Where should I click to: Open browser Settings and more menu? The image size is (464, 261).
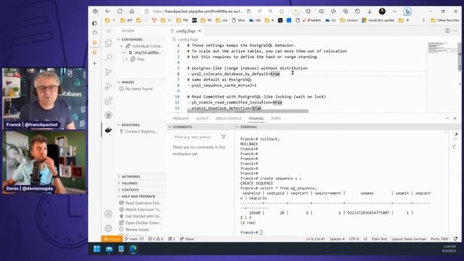coord(394,12)
